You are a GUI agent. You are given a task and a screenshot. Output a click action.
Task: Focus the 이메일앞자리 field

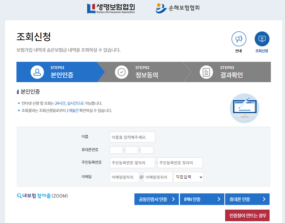(124, 177)
